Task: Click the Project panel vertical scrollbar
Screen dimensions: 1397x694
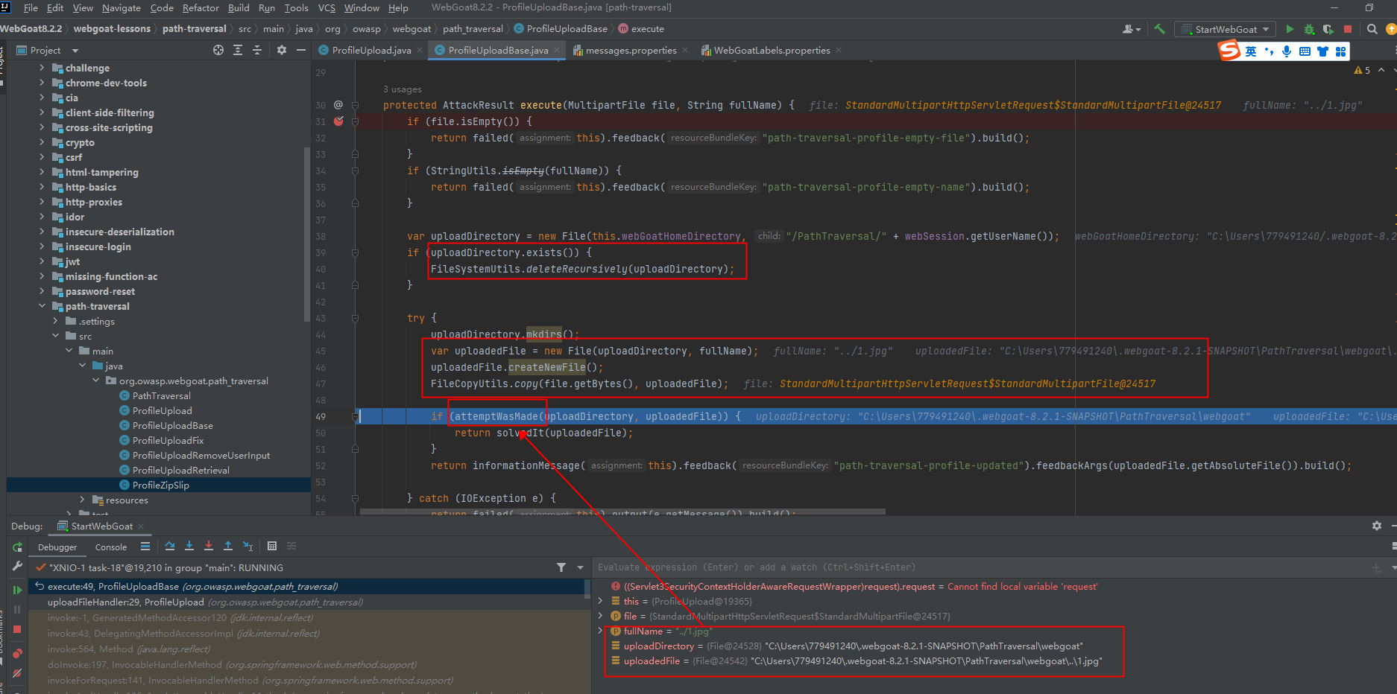Action: click(x=307, y=235)
